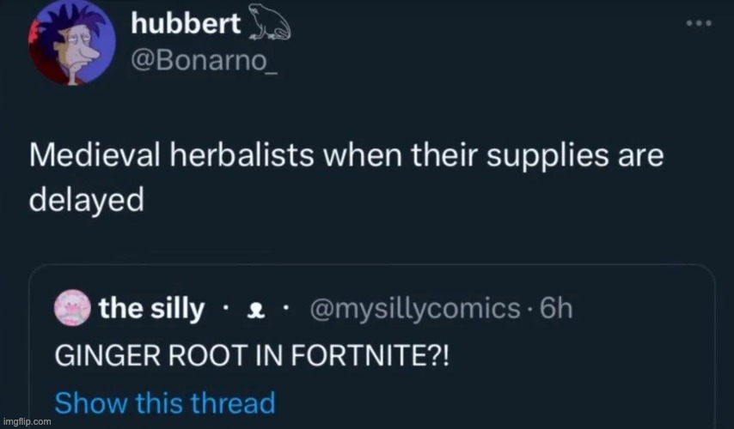Viewport: 734px width, 429px height.
Task: Open the silly's pink profile avatar
Action: (x=71, y=308)
